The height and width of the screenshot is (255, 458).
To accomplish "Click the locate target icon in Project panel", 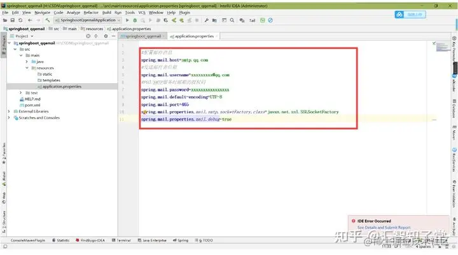I will click(88, 36).
